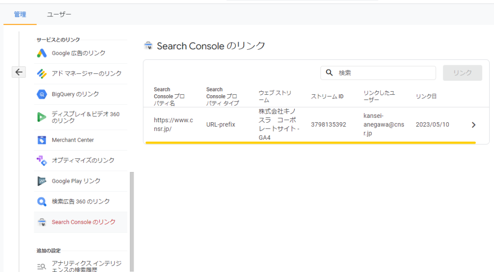This screenshot has height=272, width=494.
Task: Click the sidebar vertical scrollbar
Action: pos(132,221)
